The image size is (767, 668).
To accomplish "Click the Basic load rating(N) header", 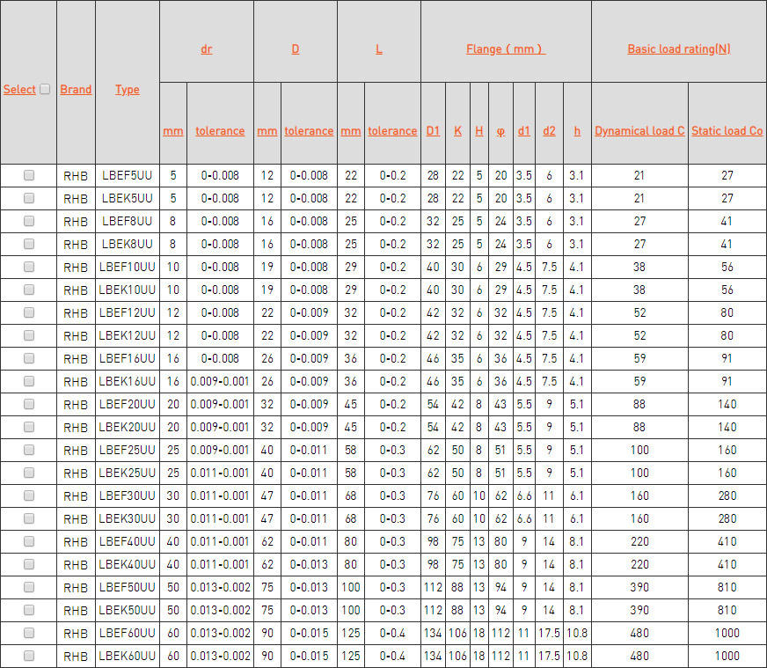I will point(678,49).
